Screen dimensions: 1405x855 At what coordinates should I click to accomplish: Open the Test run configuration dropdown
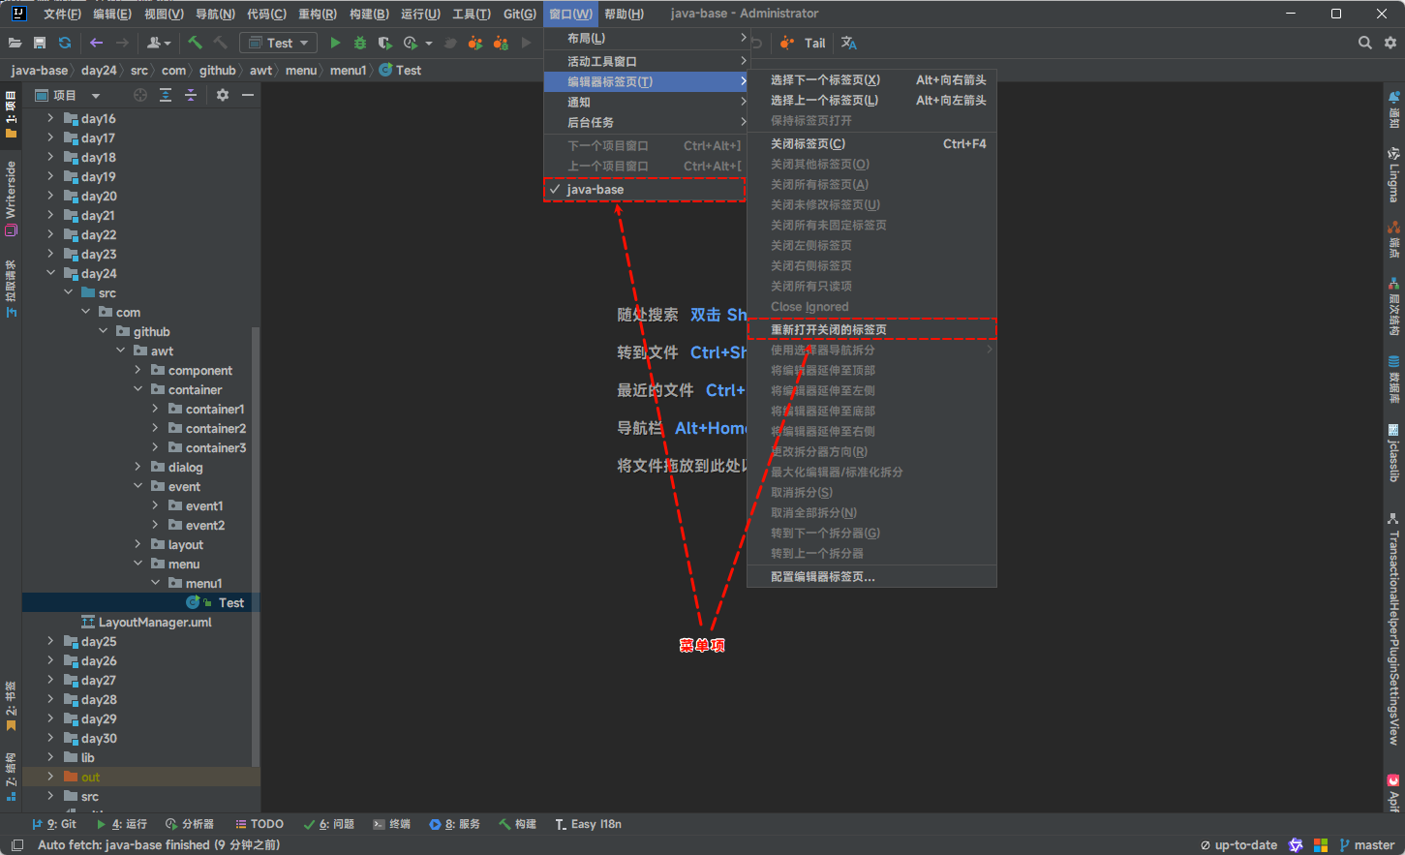click(x=279, y=43)
